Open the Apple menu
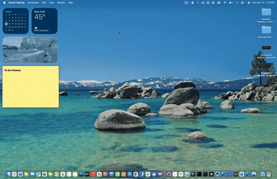This screenshot has width=277, height=179. coord(4,3)
